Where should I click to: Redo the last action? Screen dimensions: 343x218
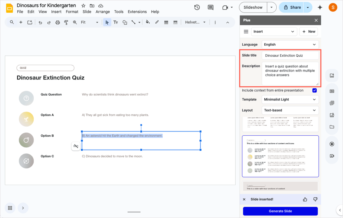(x=49, y=22)
